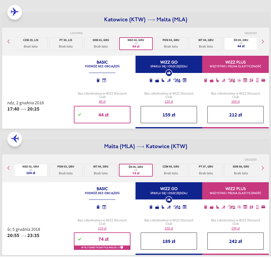Viewport: 271px width, 258px height.
Task: Click the return BASIC calendar 2 icon
Action: click(x=104, y=207)
